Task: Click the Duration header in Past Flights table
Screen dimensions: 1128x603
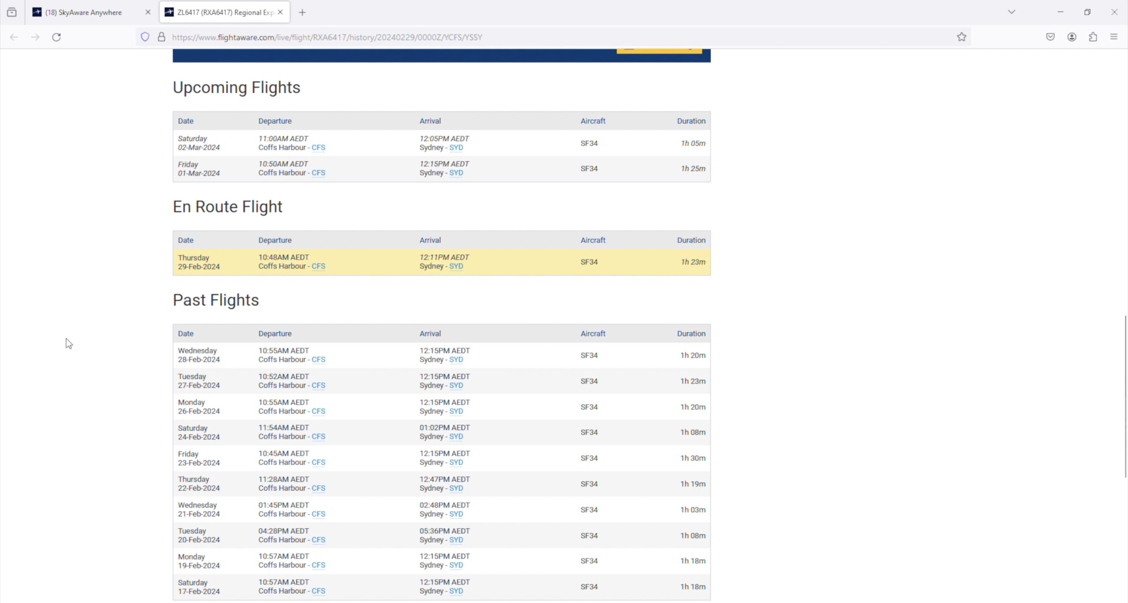Action: tap(691, 333)
